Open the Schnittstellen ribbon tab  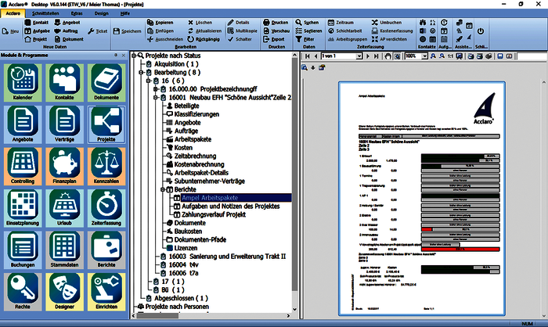pos(45,13)
